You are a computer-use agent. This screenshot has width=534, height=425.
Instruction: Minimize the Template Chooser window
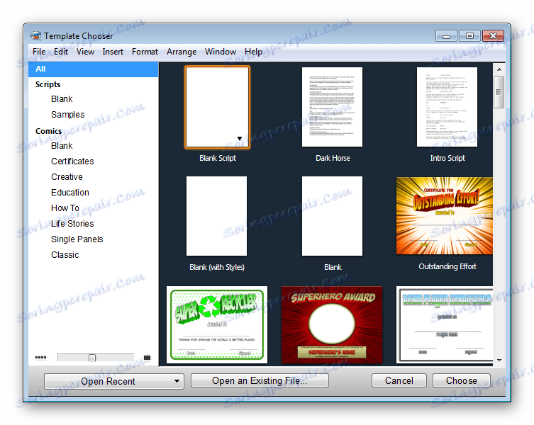[x=447, y=36]
